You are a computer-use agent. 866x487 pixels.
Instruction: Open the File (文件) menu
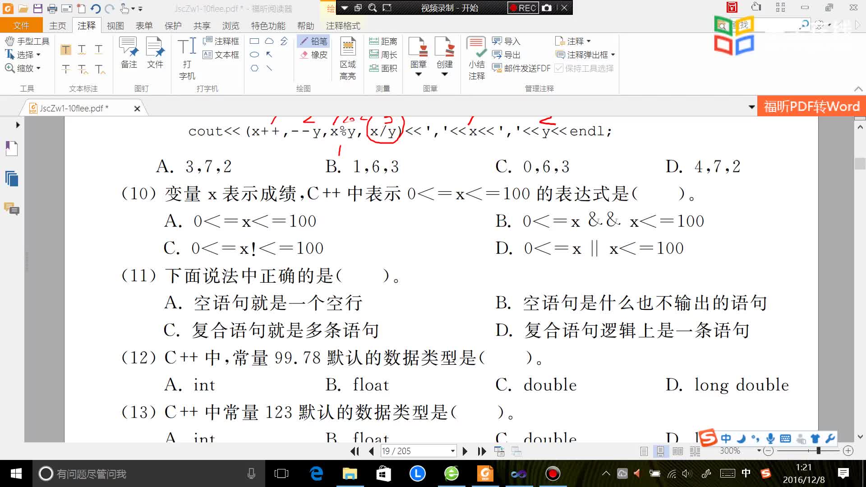click(21, 26)
